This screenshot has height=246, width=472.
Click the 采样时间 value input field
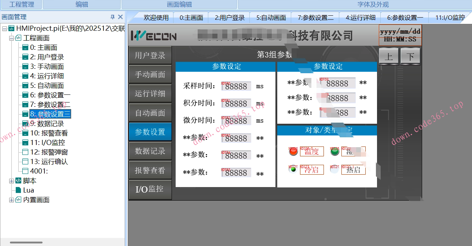236,86
